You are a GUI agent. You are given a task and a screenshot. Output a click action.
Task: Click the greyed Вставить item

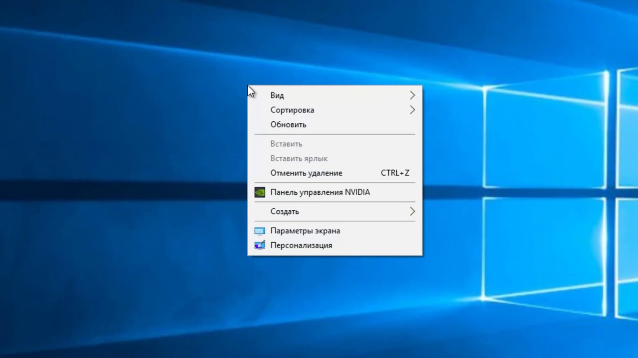334,144
